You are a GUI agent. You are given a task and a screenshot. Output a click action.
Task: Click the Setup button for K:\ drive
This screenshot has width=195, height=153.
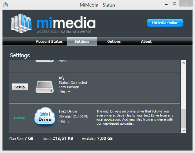tap(20, 87)
